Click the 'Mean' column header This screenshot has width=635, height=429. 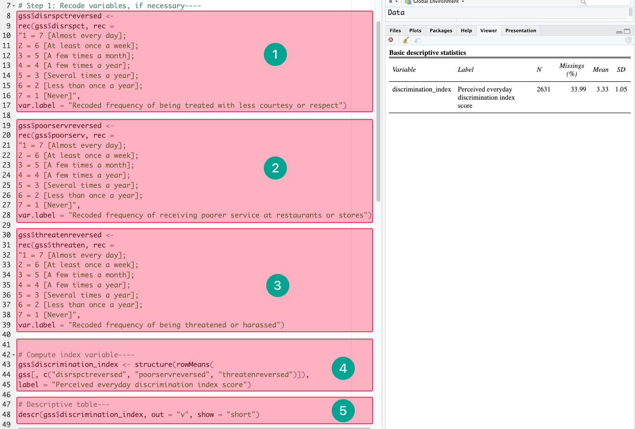point(600,70)
